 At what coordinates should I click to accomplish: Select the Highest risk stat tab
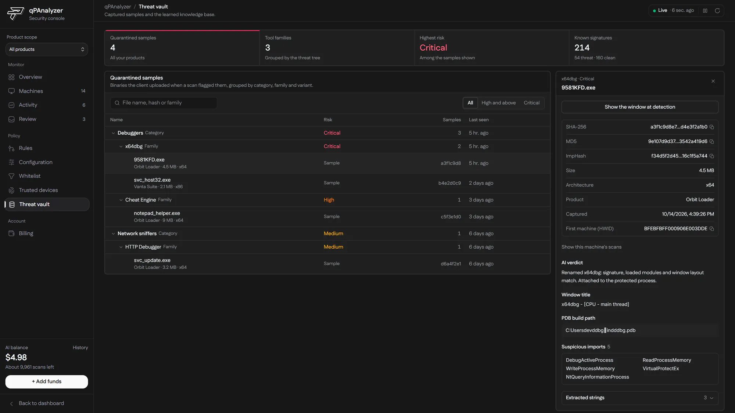pyautogui.click(x=492, y=48)
